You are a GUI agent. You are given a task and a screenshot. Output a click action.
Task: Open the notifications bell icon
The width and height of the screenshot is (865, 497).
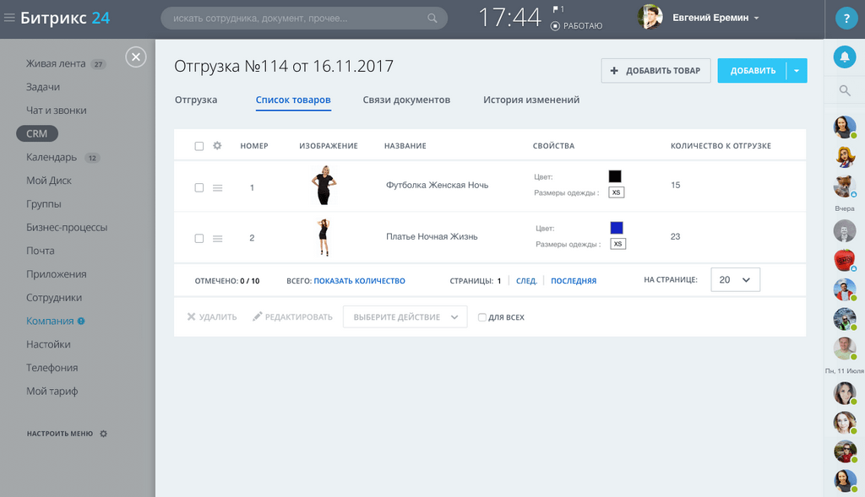point(845,57)
